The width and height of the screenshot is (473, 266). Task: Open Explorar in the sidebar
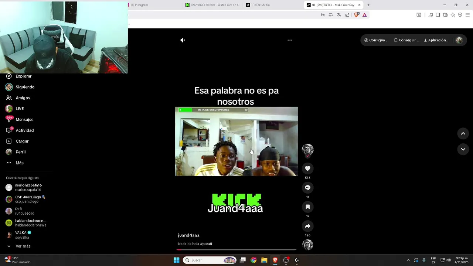tap(19, 76)
